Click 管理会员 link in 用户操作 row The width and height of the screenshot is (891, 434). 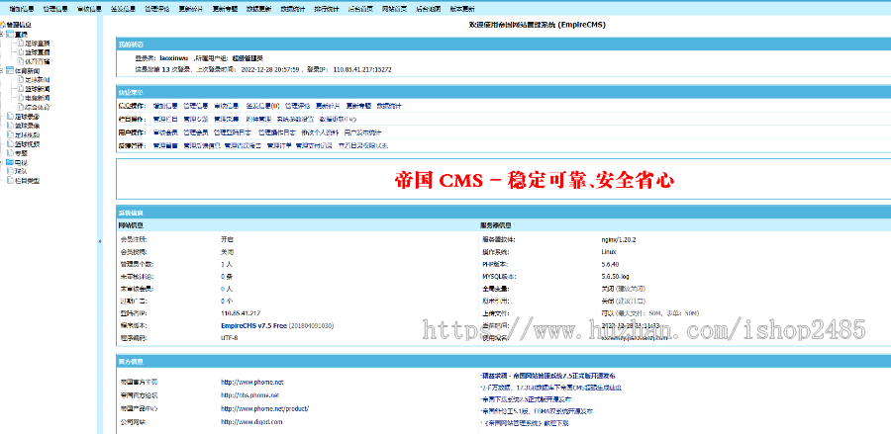[196, 132]
